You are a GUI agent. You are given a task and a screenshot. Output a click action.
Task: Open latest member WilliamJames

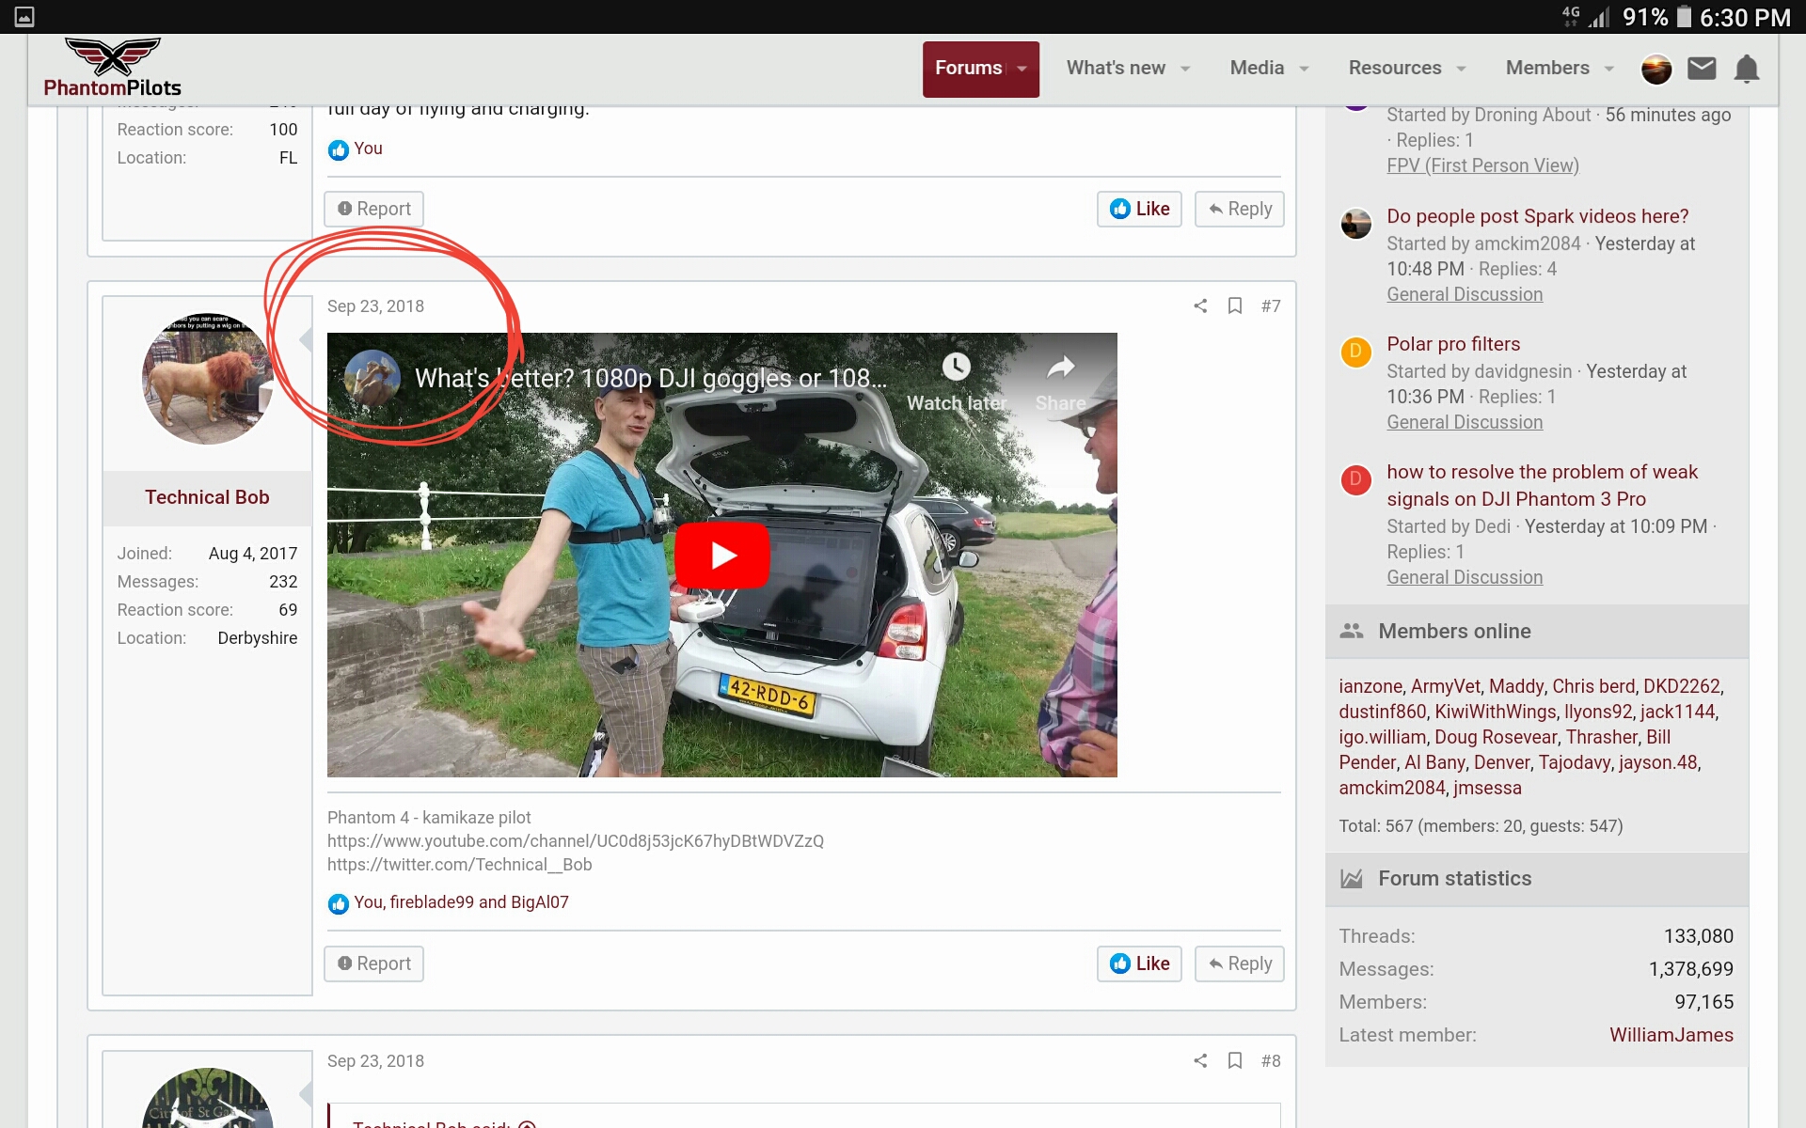[x=1671, y=1035]
